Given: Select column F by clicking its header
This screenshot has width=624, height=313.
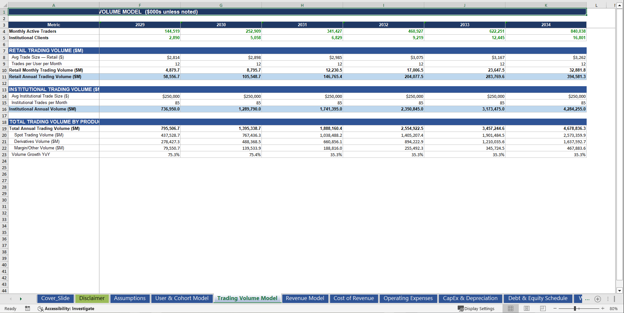Looking at the screenshot, I should (140, 5).
